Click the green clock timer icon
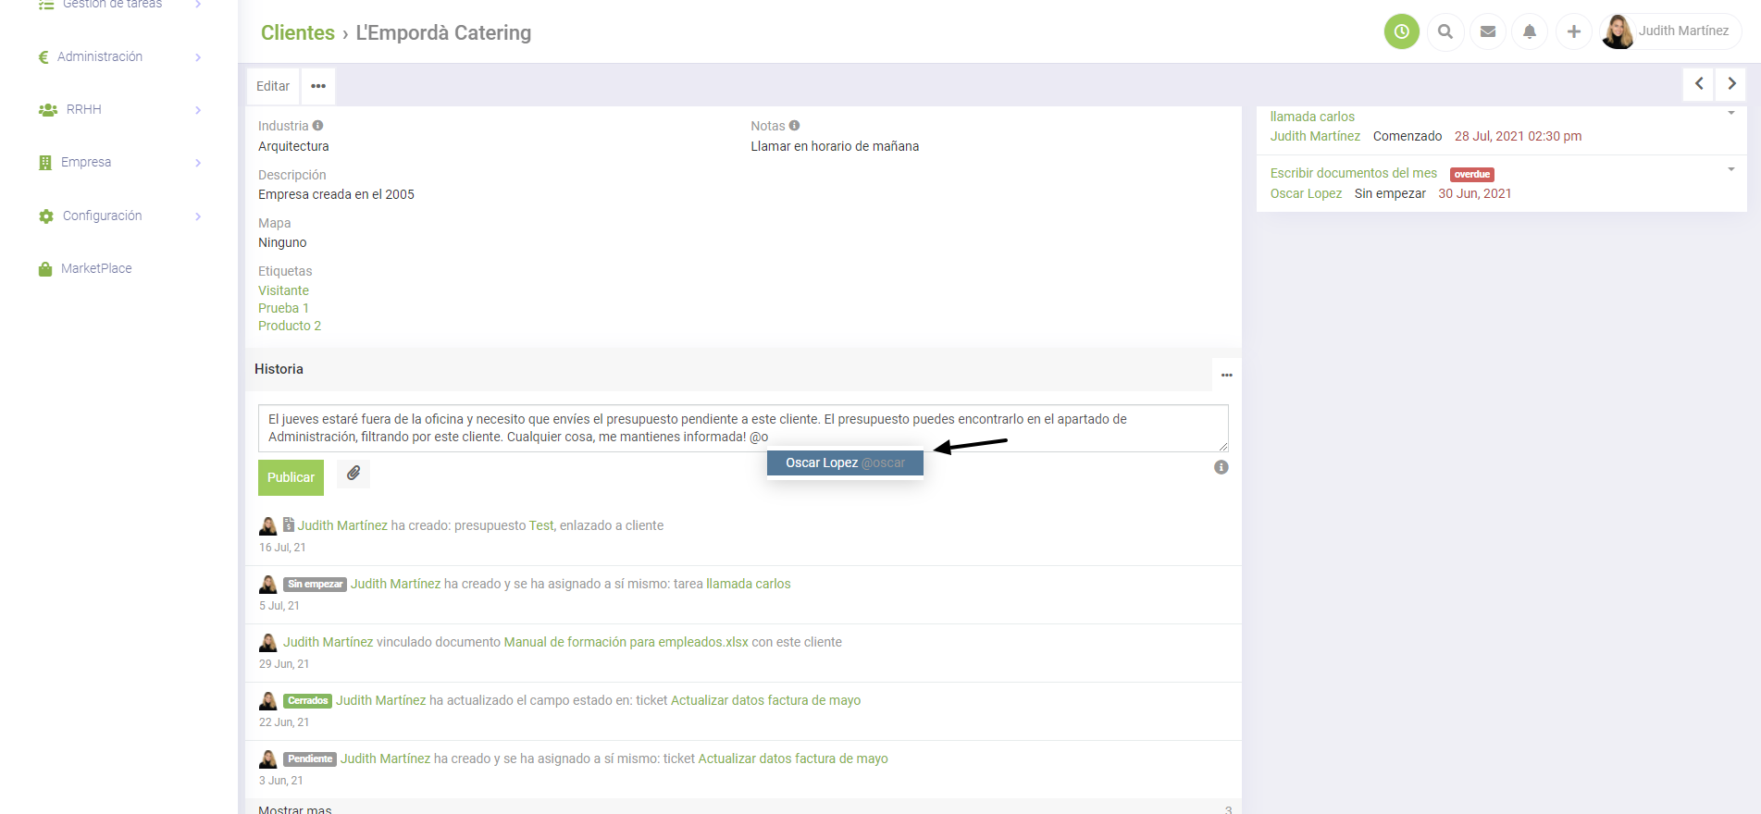 (x=1401, y=31)
